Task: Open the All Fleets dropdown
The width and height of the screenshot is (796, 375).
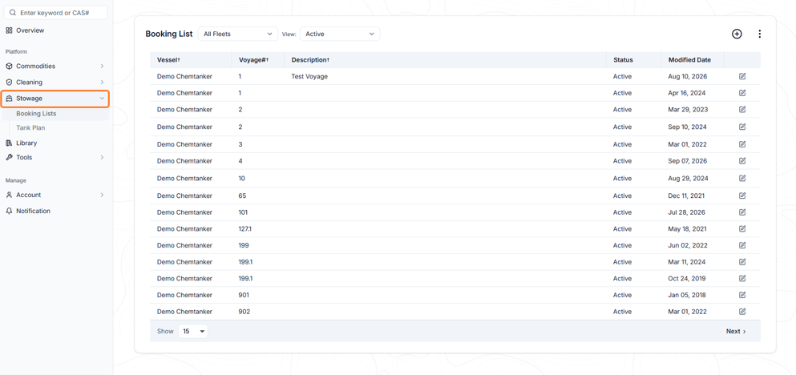Action: [x=237, y=34]
